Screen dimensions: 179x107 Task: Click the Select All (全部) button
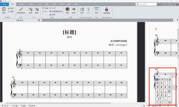click(x=45, y=8)
